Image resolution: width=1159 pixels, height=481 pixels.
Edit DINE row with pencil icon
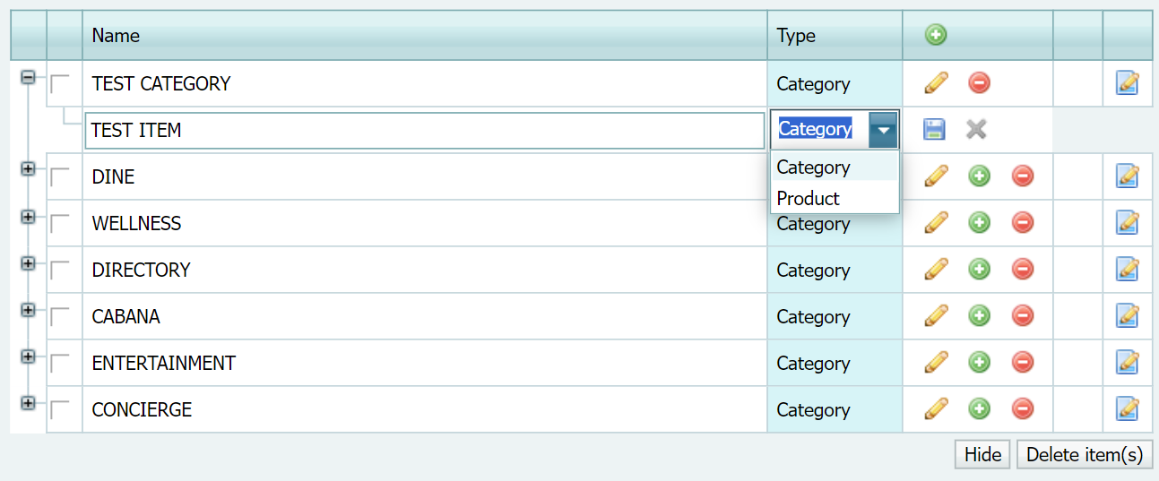tap(936, 176)
